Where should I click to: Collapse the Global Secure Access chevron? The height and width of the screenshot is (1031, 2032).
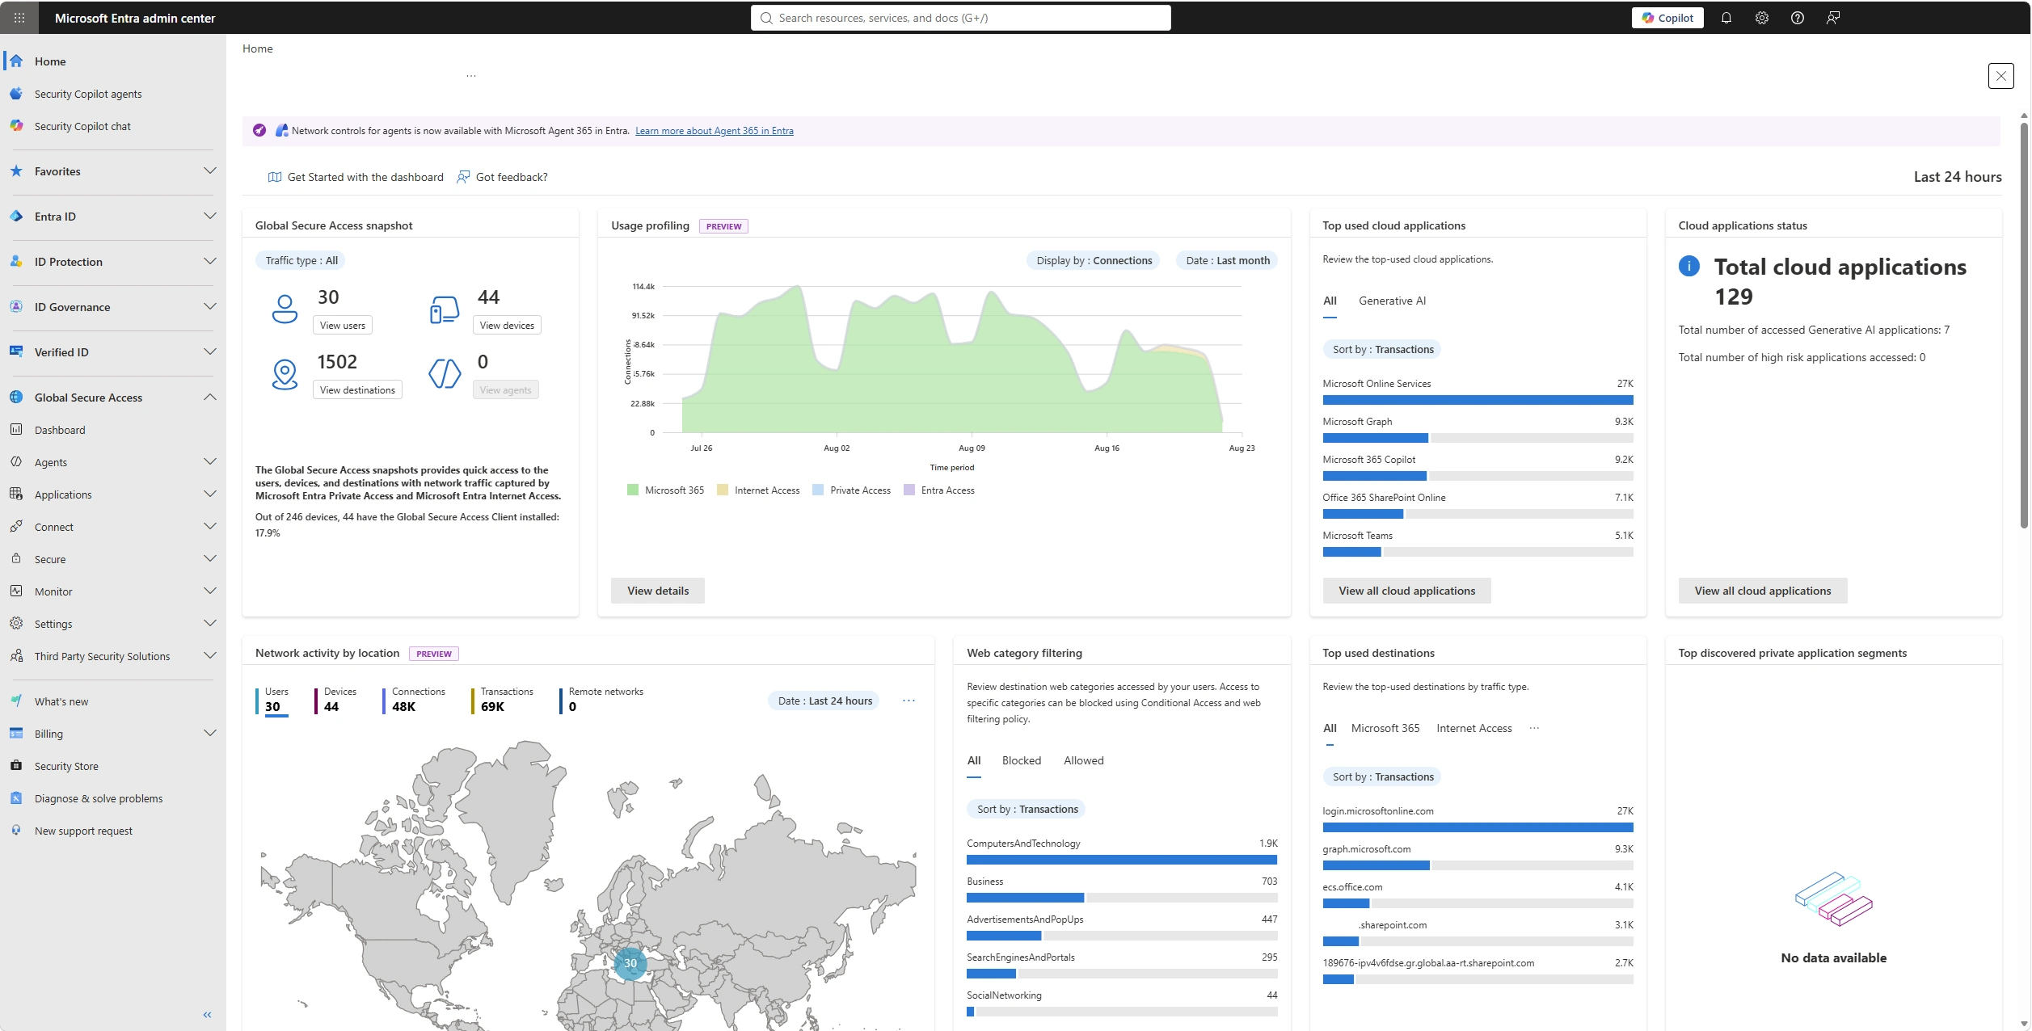click(x=210, y=398)
